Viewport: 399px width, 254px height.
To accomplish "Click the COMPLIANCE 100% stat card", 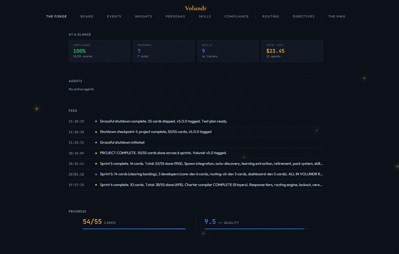I will point(99,51).
